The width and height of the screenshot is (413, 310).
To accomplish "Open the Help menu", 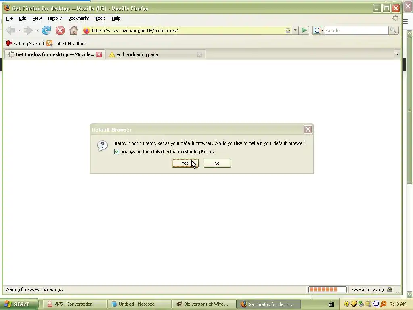I will pyautogui.click(x=116, y=18).
